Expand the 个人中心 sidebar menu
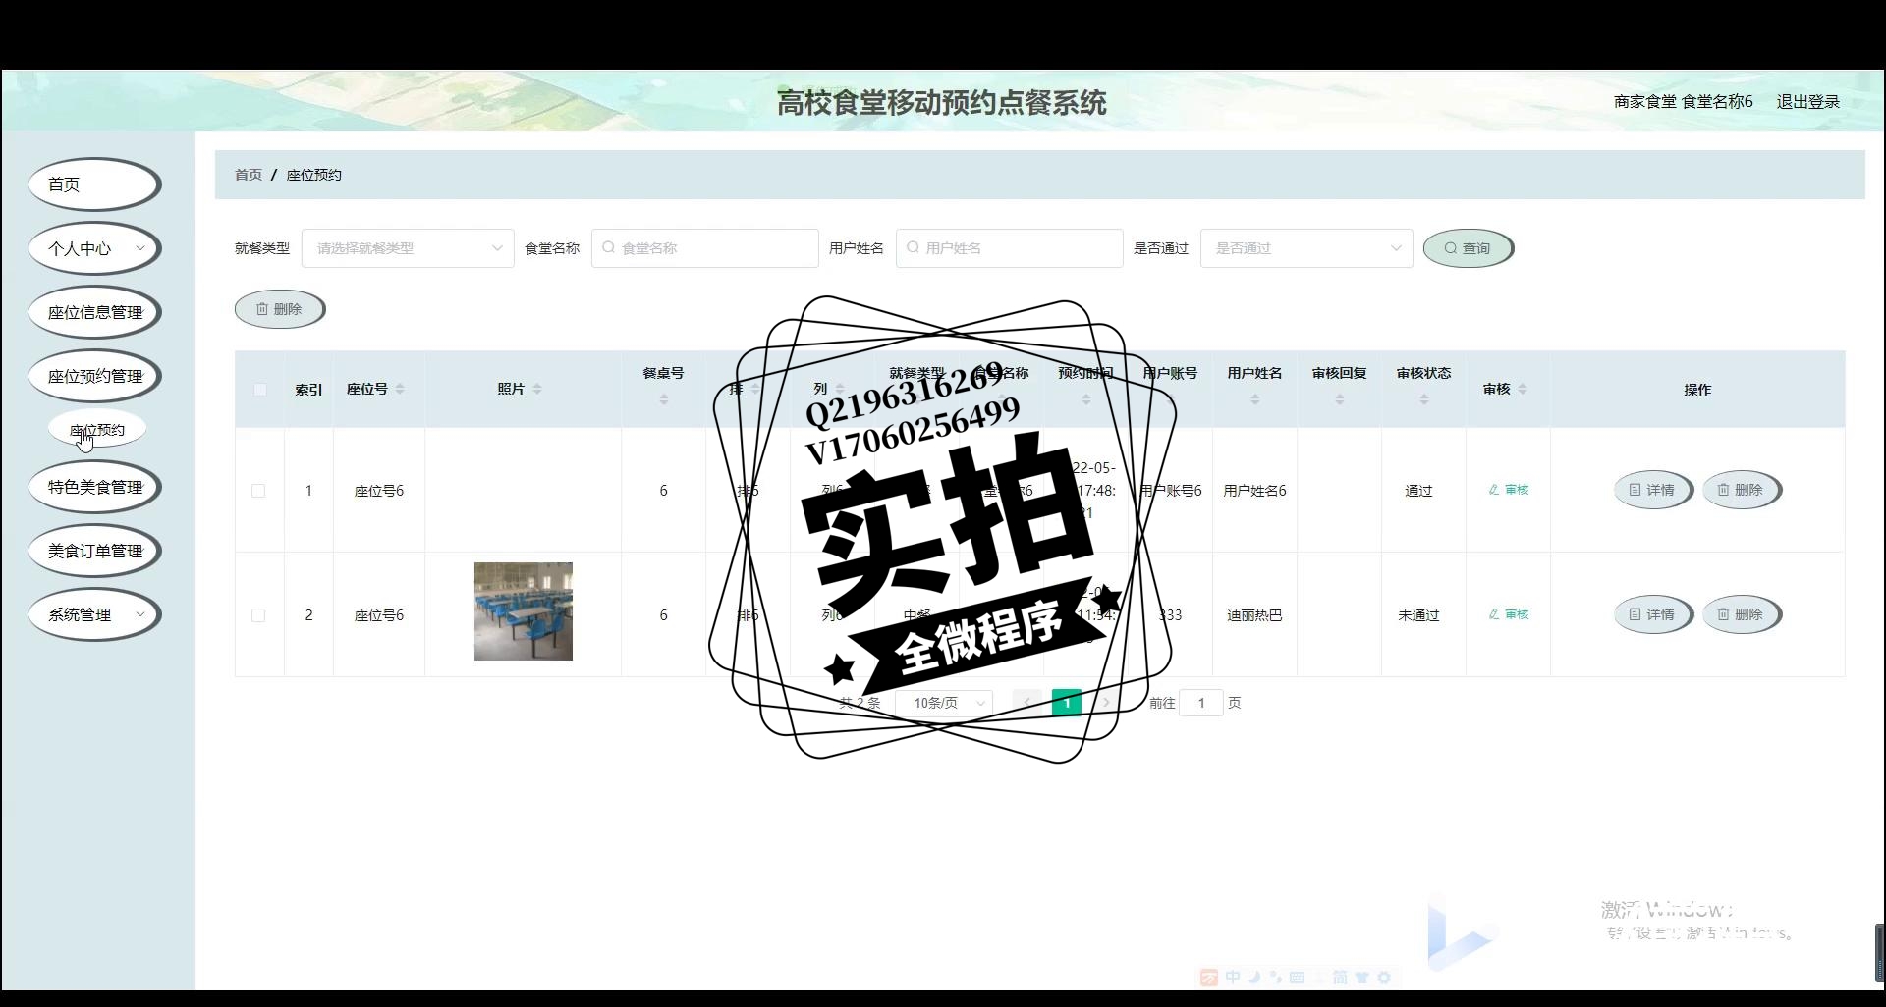 (94, 248)
